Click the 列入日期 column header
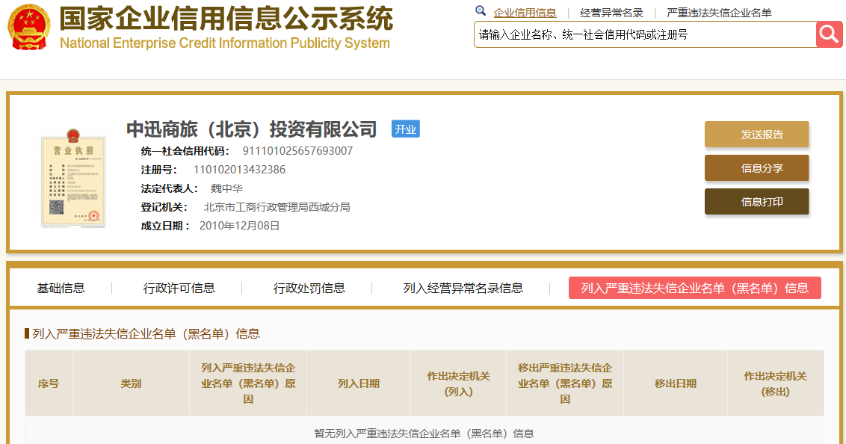The image size is (846, 444). [358, 383]
